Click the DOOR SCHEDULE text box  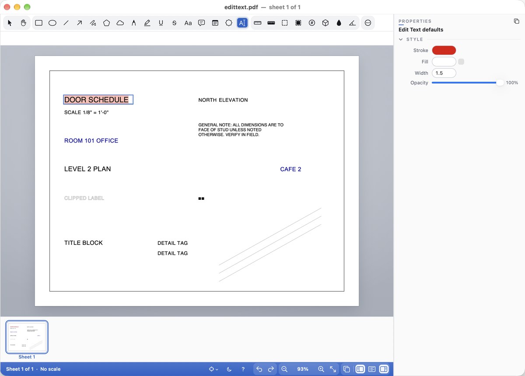coord(98,100)
